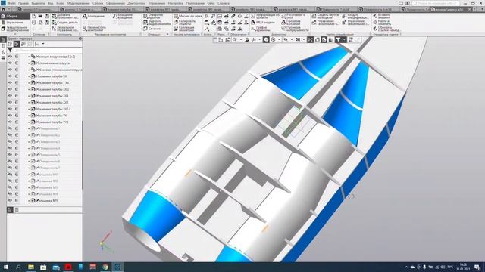The height and width of the screenshot is (272, 485).
Task: Toggle visibility of обшивка М1
Action: click(x=10, y=175)
